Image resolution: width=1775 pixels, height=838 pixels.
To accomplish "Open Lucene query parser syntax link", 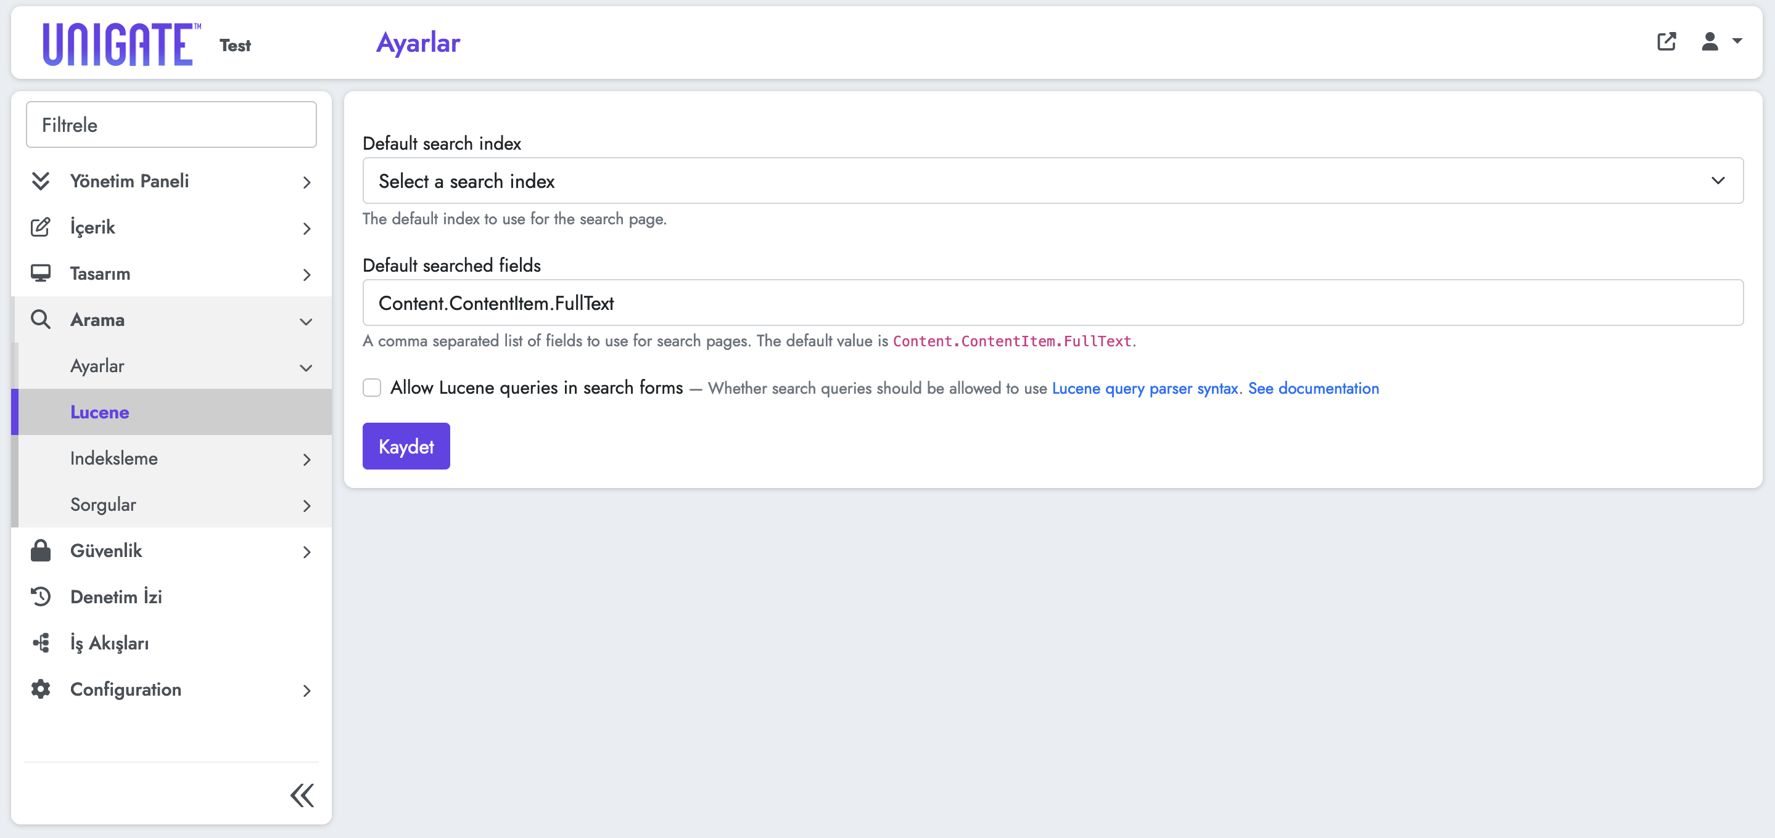I will click(x=1145, y=388).
